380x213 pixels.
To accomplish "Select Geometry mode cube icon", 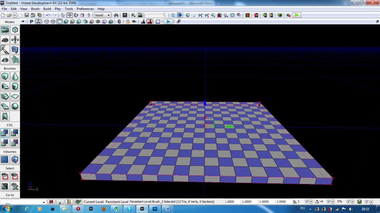I will point(15,30).
